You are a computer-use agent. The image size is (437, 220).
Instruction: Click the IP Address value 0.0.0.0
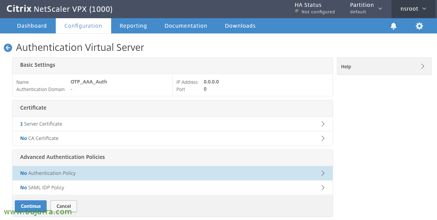(211, 82)
